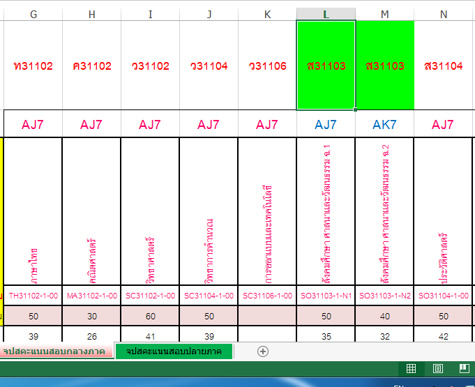Click empty cell under SC31106-1-00

point(267,316)
